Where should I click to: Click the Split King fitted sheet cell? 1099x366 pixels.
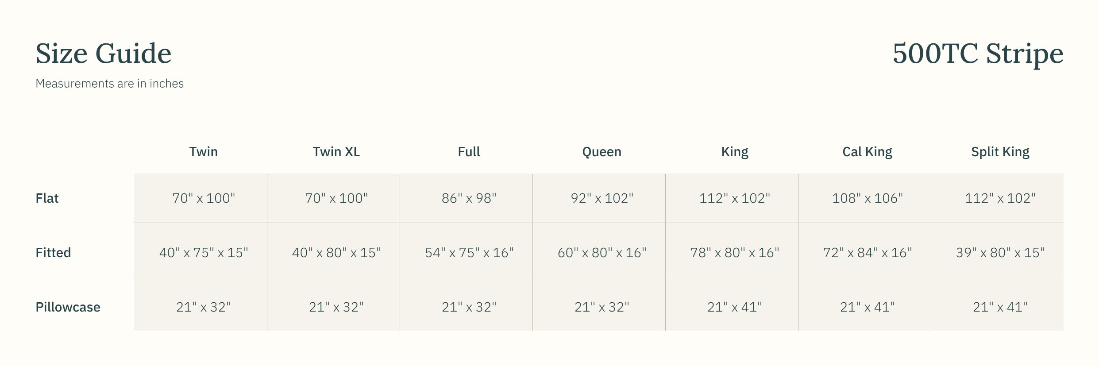[x=1000, y=253]
